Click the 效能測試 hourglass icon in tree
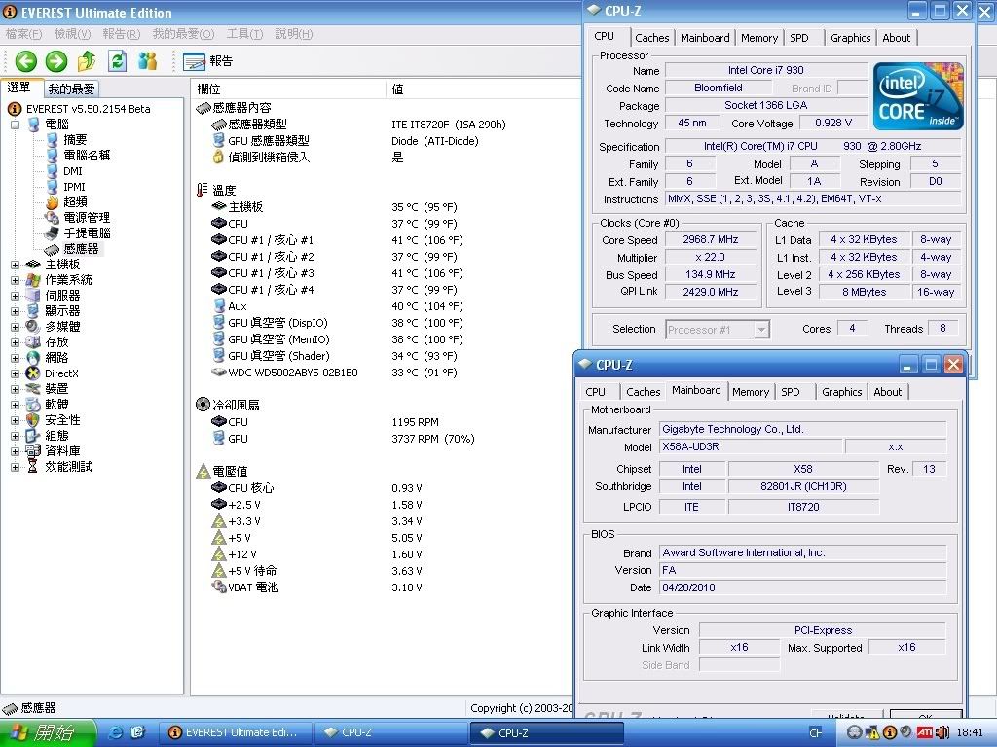997x747 pixels. 33,467
